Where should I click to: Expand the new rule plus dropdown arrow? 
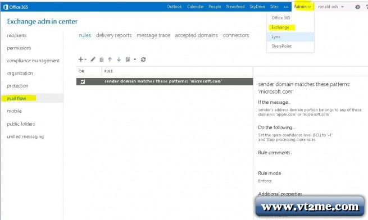(x=85, y=59)
